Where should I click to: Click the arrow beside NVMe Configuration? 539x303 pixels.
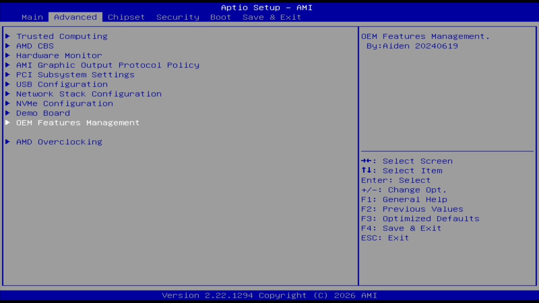[x=8, y=104]
